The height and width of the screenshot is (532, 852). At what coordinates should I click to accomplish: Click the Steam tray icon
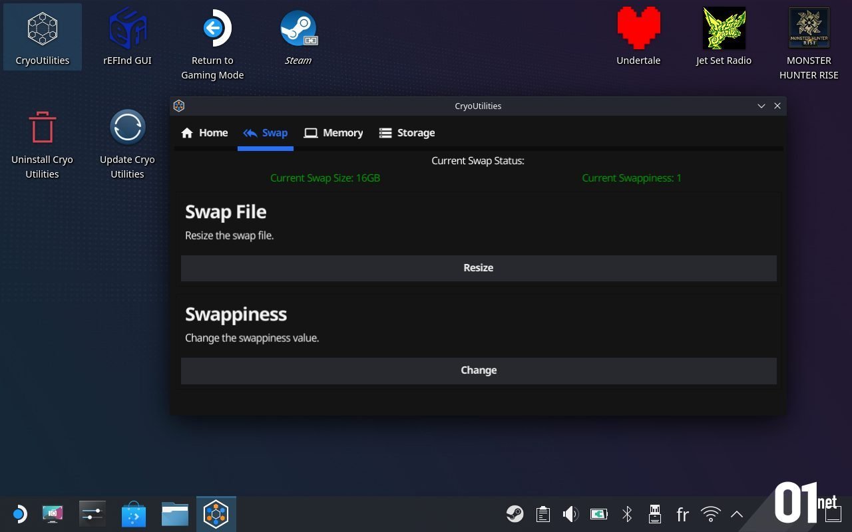tap(515, 514)
